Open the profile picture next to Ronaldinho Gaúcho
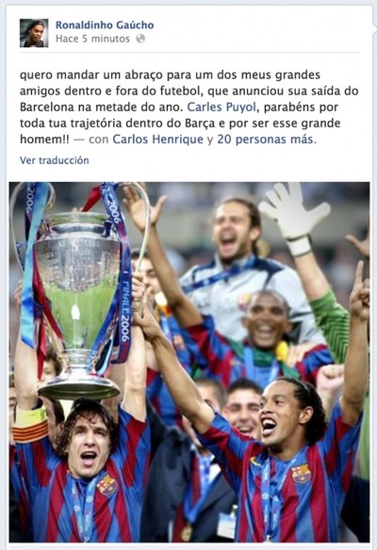 (34, 33)
